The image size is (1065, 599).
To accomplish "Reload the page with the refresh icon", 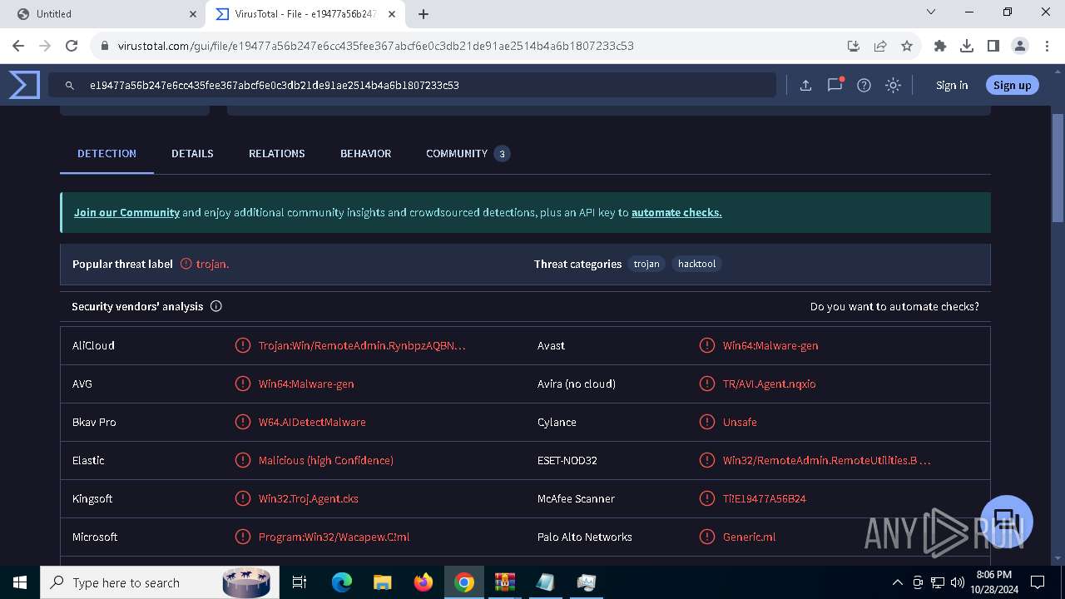I will (72, 46).
